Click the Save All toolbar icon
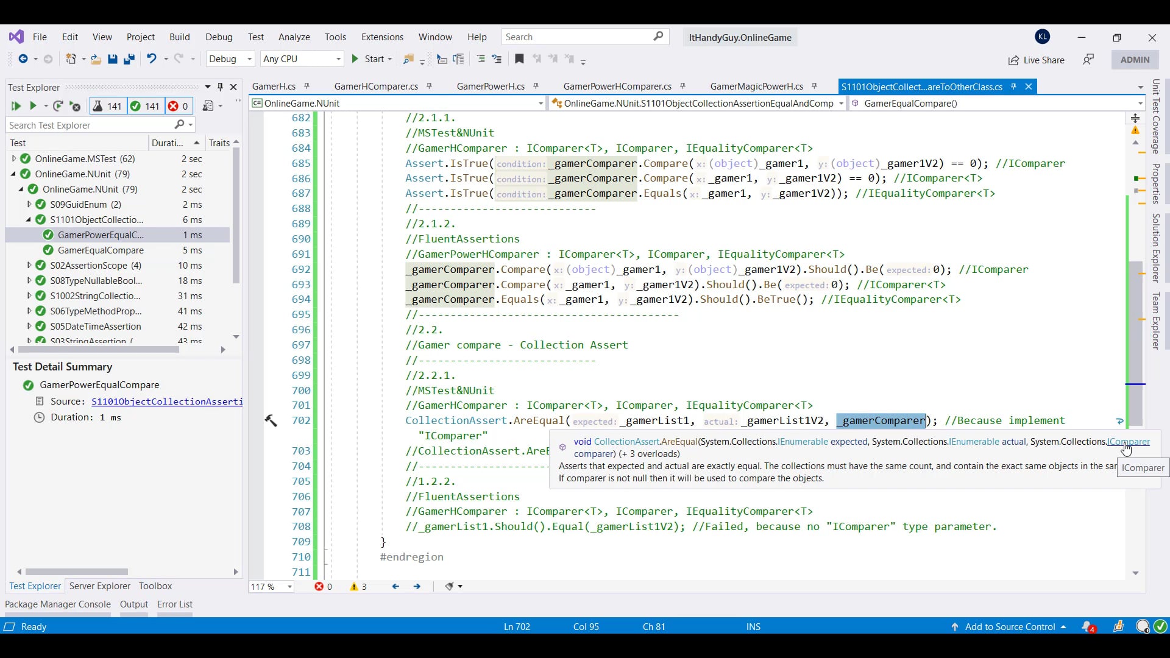Image resolution: width=1170 pixels, height=658 pixels. 129,59
